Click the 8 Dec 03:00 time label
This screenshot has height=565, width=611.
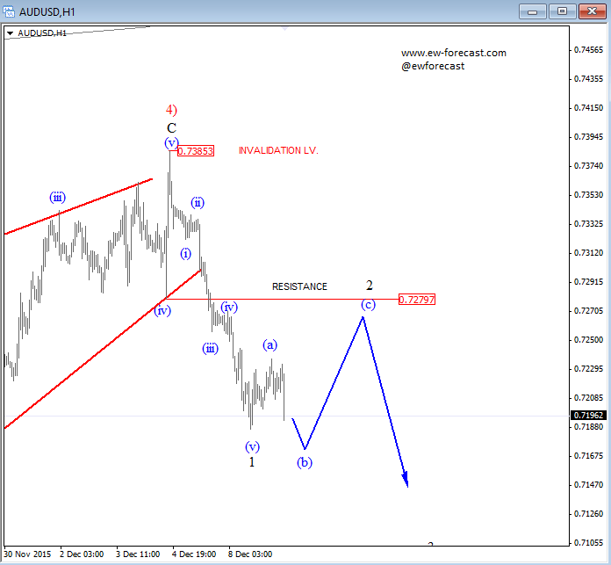coord(250,554)
